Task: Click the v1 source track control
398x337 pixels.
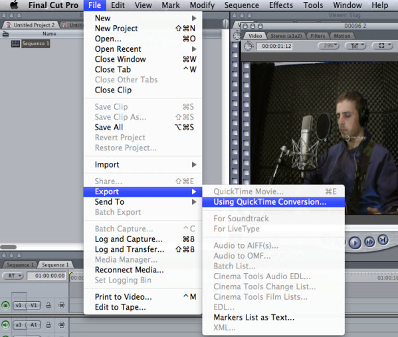Action: [19, 305]
